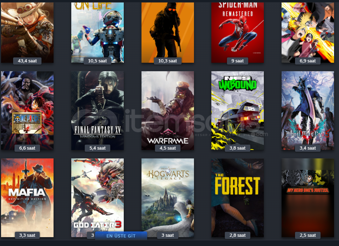
Task: Open My Hero One's Justice cover
Action: pyautogui.click(x=308, y=198)
